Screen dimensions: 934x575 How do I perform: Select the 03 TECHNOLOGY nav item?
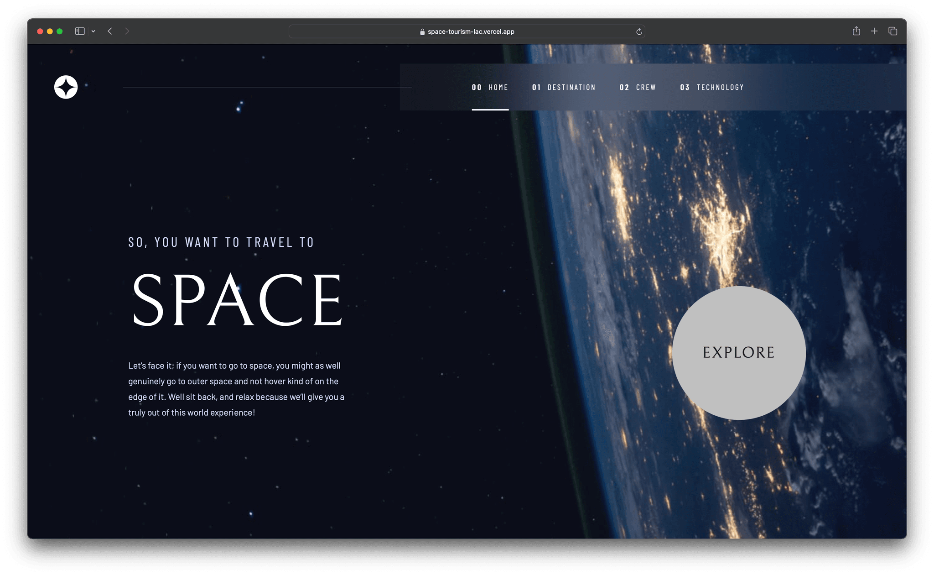[x=711, y=87]
